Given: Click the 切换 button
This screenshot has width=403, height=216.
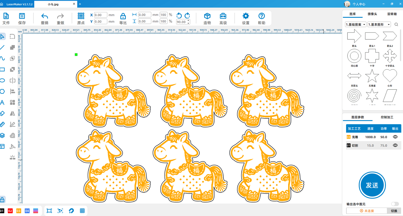Looking at the screenshot, I should 394,211.
